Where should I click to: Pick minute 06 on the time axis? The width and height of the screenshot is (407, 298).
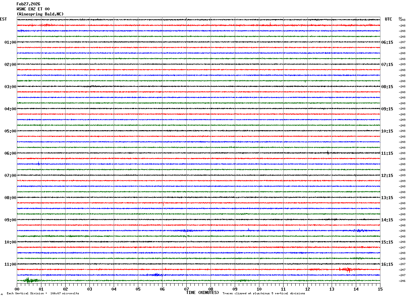[162, 289]
